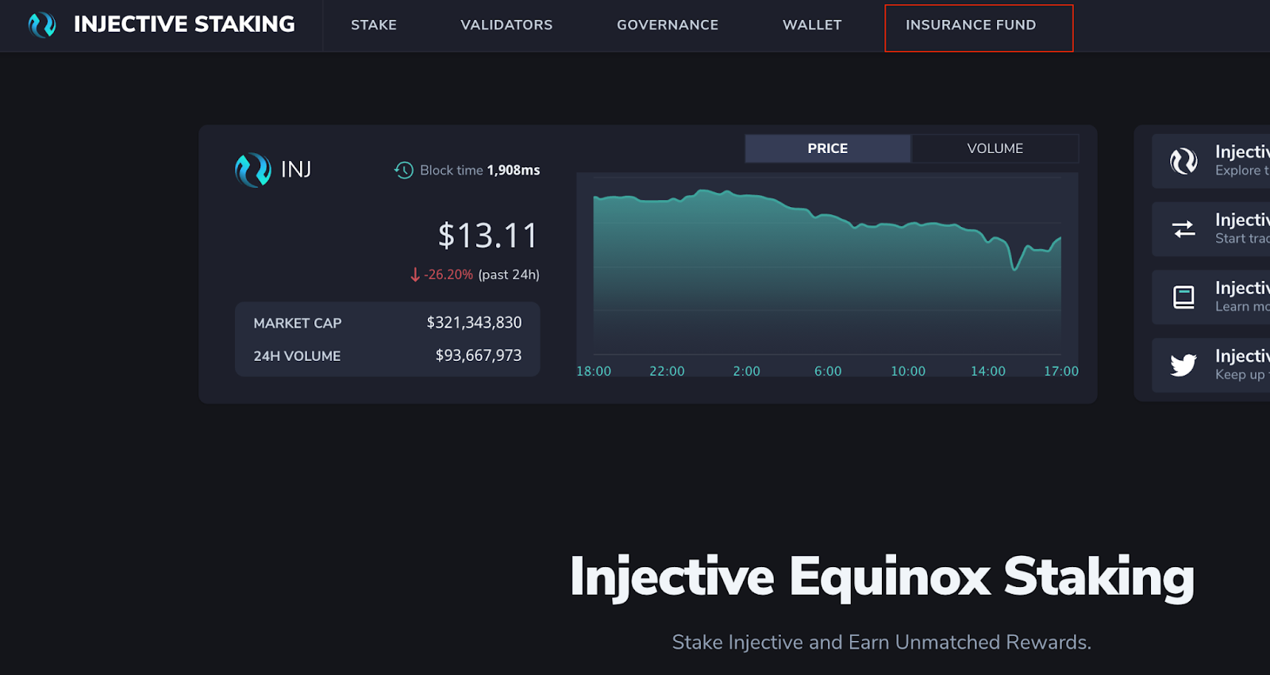Open the Injective explorer logo card icon
The width and height of the screenshot is (1270, 675).
(x=1183, y=161)
